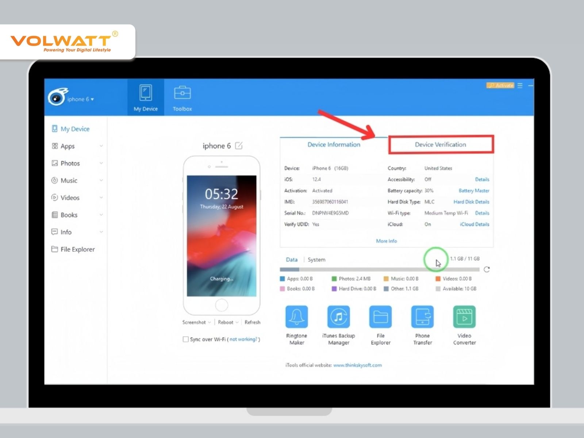The height and width of the screenshot is (438, 584).
Task: Open the iCloud Details link
Action: coord(474,224)
